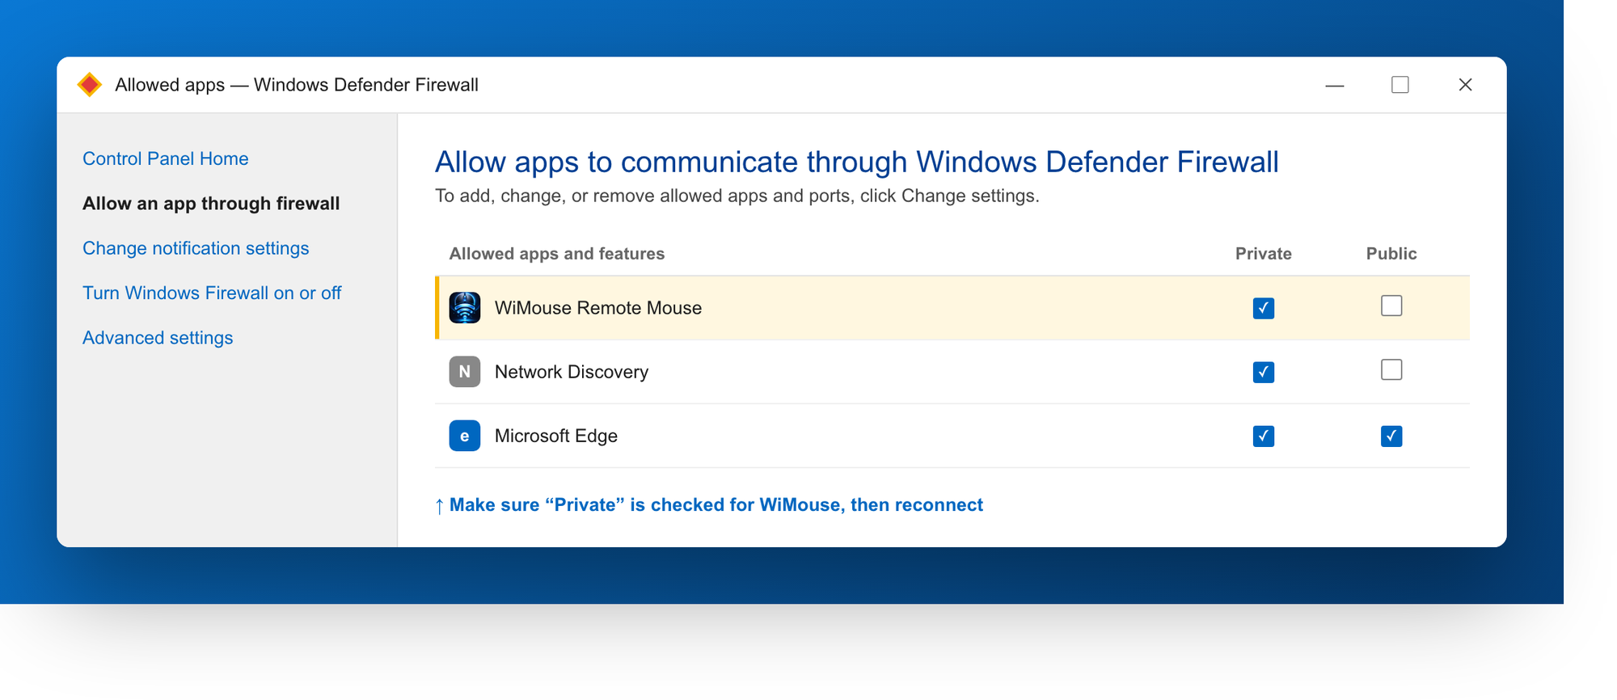Toggle Private checkbox for Network Discovery
Image resolution: width=1617 pixels, height=700 pixels.
click(x=1264, y=372)
